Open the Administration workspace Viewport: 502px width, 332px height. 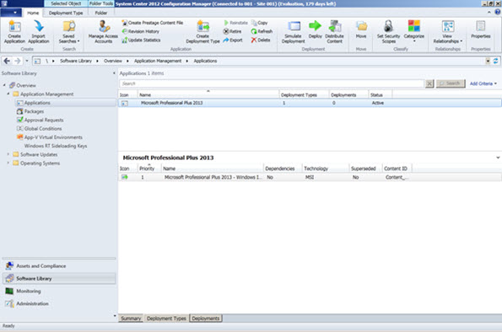pyautogui.click(x=59, y=303)
